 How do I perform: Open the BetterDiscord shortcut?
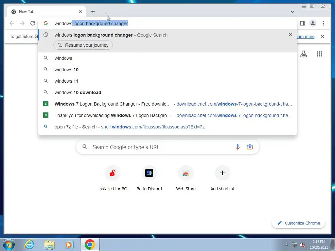pyautogui.click(x=149, y=178)
